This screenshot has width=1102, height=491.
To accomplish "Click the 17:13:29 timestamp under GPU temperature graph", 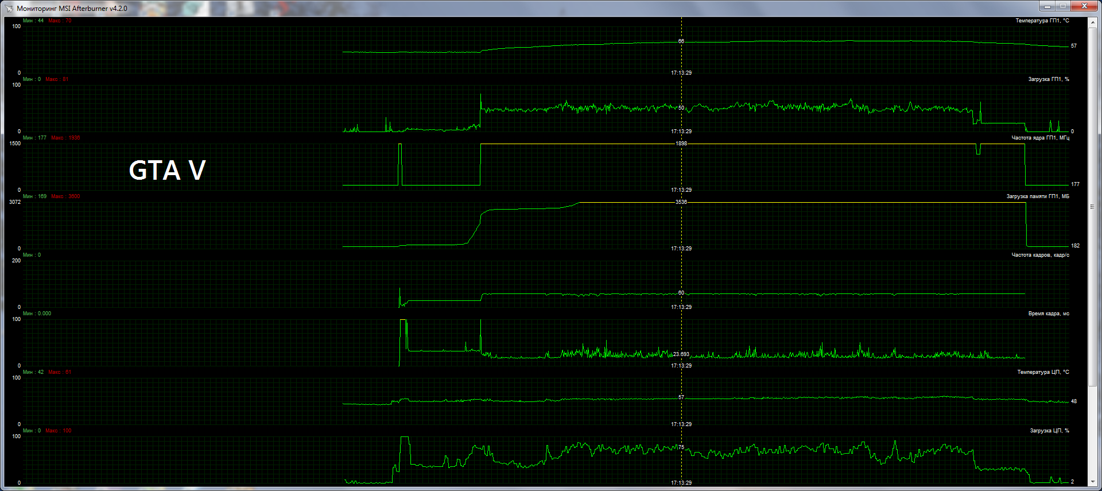I will 681,73.
